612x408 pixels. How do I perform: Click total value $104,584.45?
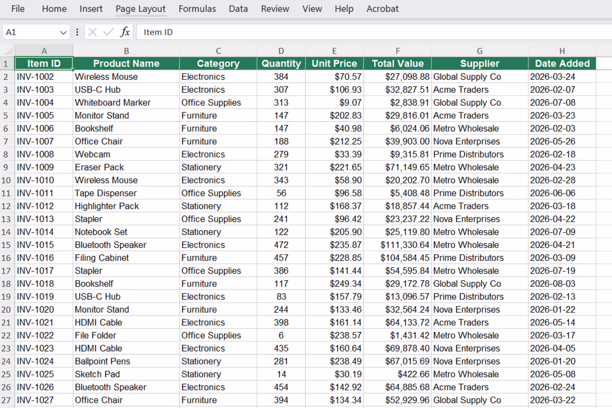click(x=397, y=258)
